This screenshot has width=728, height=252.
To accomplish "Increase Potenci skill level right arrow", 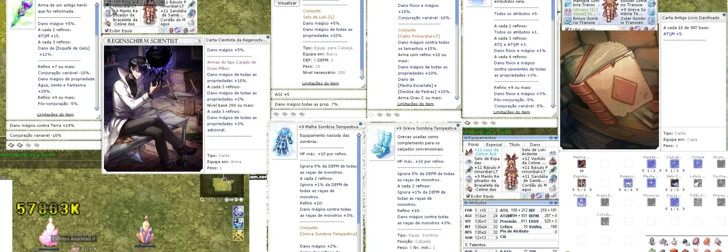I will tap(637, 190).
